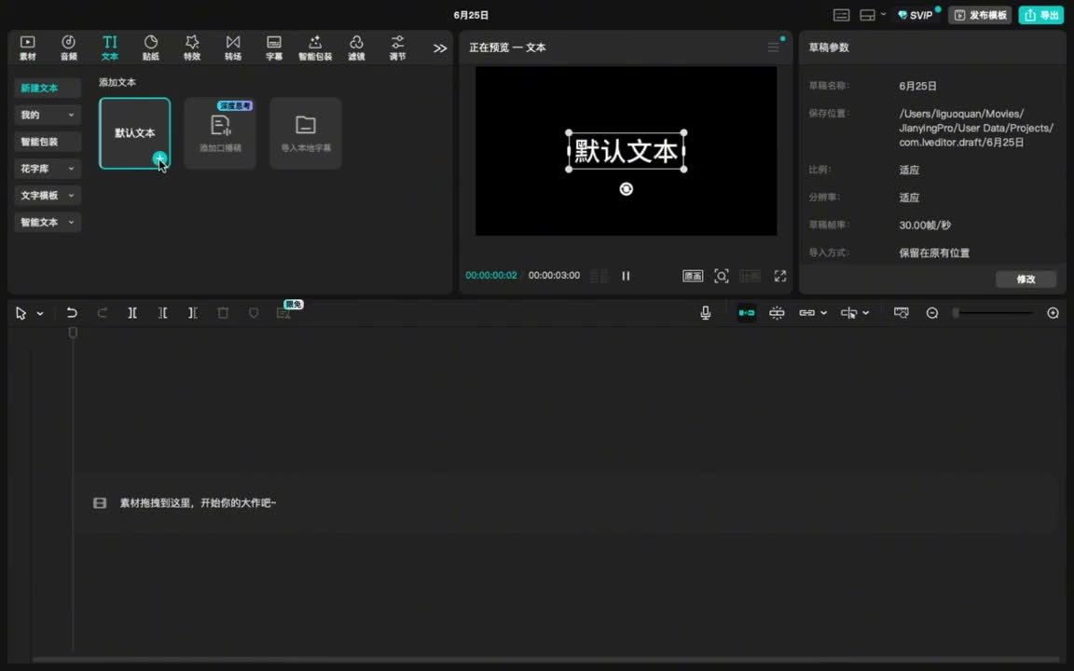Open the 贴纸 stickers tab
The height and width of the screenshot is (671, 1074).
[151, 48]
